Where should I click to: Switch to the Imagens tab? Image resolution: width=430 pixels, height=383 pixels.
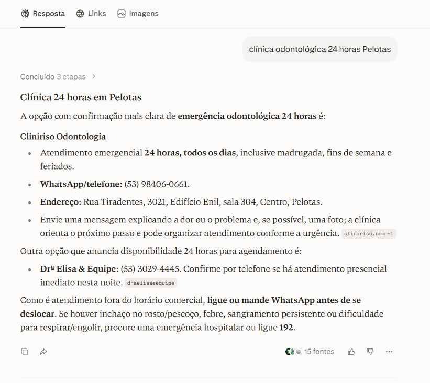tap(138, 14)
